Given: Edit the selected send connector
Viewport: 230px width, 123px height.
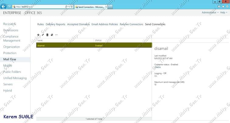Looking at the screenshot, I should coord(43,35).
